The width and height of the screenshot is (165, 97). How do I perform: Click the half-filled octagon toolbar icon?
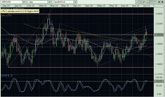point(159,2)
